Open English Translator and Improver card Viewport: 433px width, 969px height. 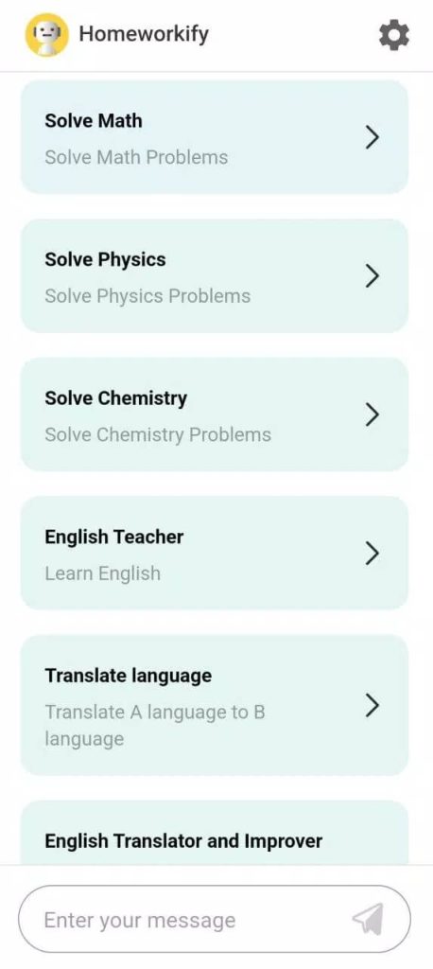pos(215,833)
